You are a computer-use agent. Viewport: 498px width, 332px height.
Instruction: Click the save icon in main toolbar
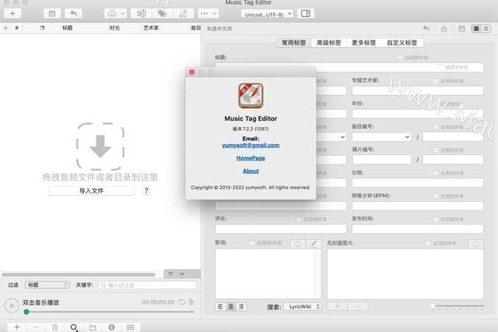tap(52, 14)
